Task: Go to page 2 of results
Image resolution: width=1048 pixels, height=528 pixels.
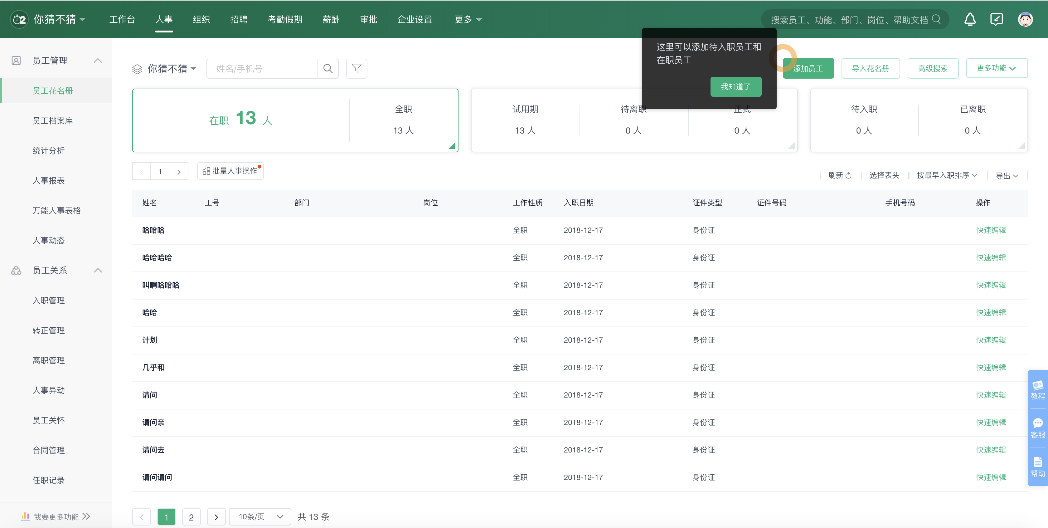Action: pos(191,517)
